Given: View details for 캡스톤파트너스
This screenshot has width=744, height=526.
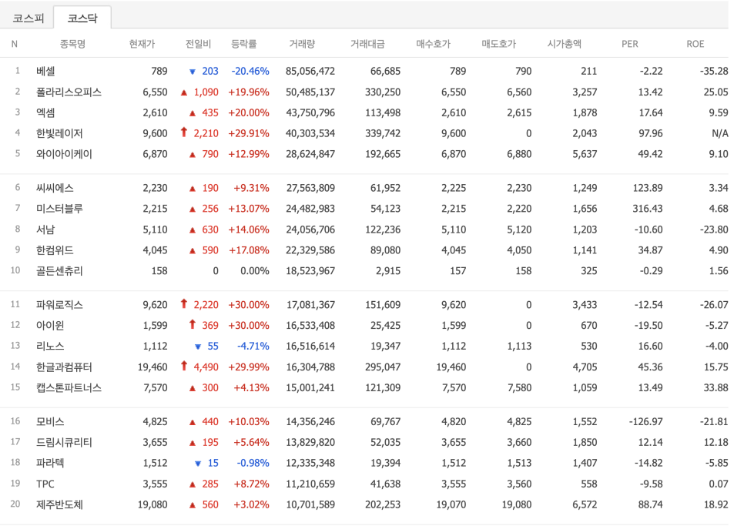Looking at the screenshot, I should coord(69,387).
